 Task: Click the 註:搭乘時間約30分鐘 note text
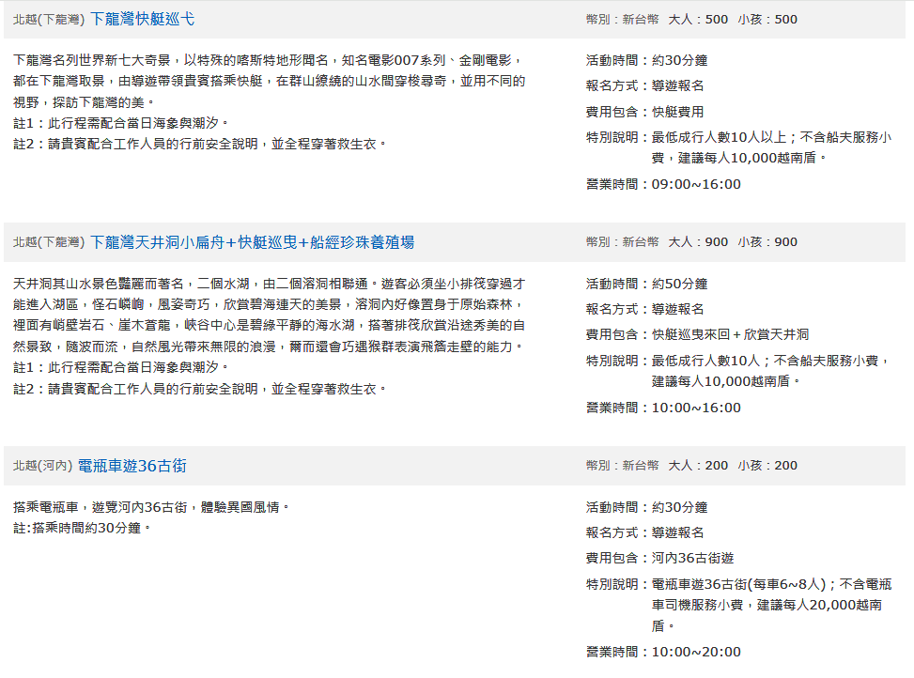83,528
